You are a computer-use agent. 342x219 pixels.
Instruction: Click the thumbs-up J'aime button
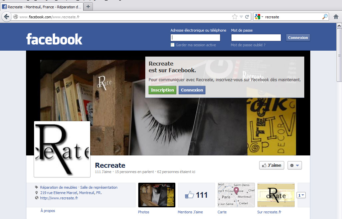click(272, 165)
